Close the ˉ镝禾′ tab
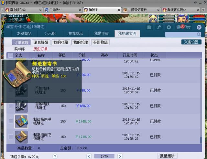The width and height of the screenshot is (207, 159). pyautogui.click(x=80, y=10)
